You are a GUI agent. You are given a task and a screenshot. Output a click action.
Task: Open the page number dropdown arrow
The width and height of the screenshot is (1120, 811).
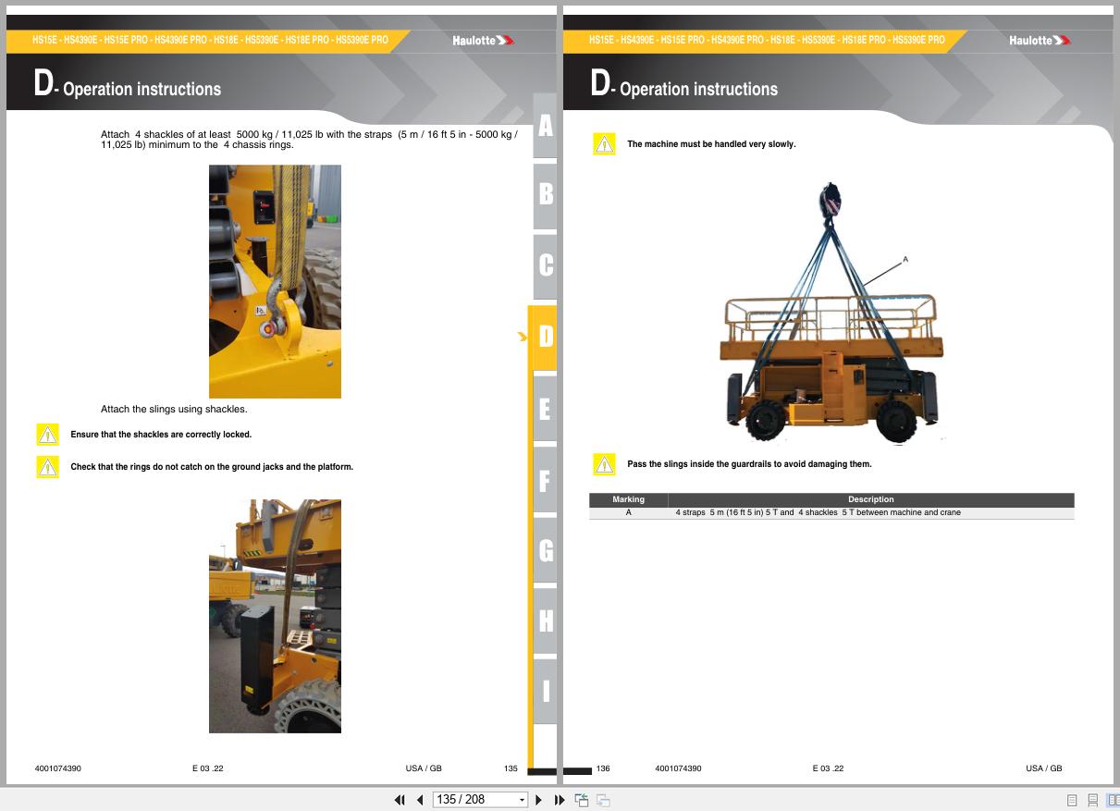point(522,800)
